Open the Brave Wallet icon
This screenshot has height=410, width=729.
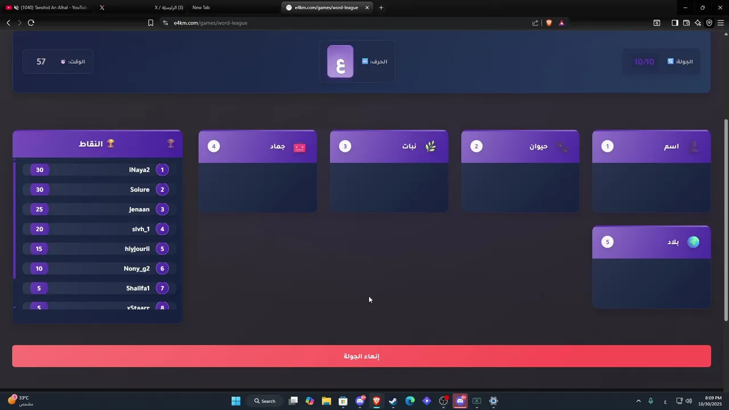point(686,23)
